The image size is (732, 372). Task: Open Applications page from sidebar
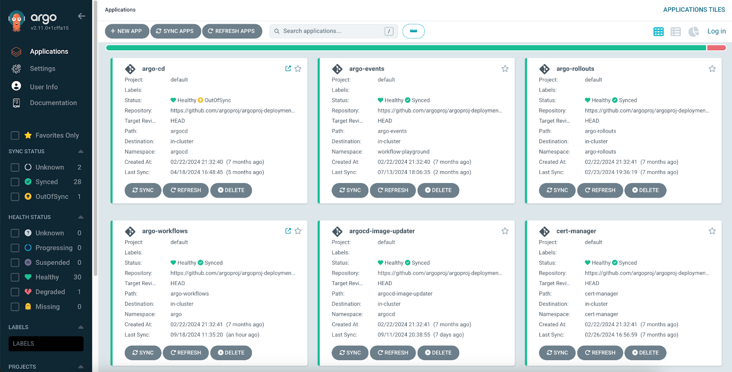click(49, 52)
